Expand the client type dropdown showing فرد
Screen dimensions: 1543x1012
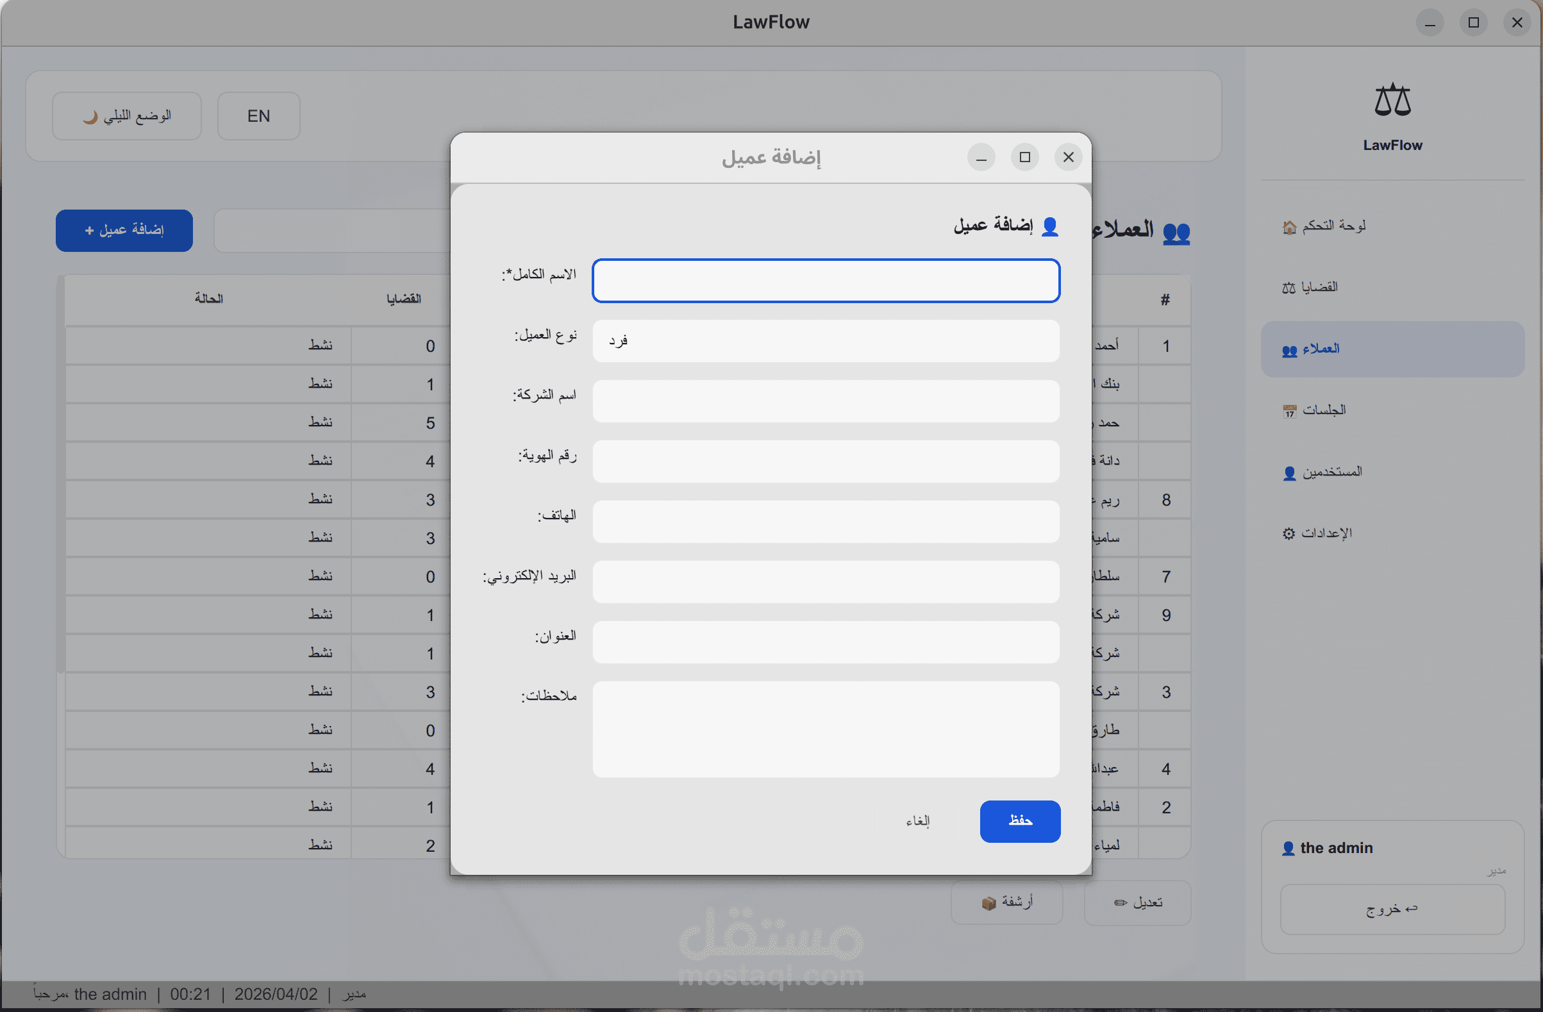[825, 341]
